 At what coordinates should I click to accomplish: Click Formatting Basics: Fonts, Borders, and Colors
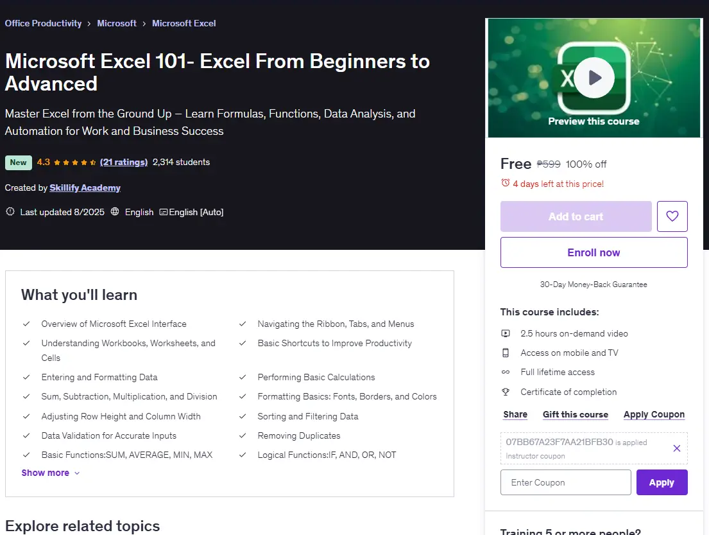(x=347, y=396)
